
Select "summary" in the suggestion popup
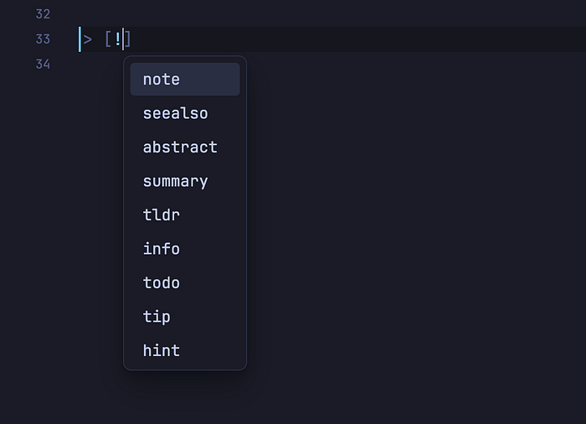(185, 181)
